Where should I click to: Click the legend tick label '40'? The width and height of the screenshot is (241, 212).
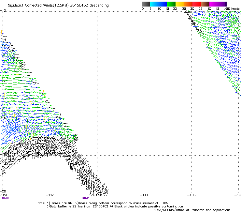pyautogui.click(x=209, y=9)
